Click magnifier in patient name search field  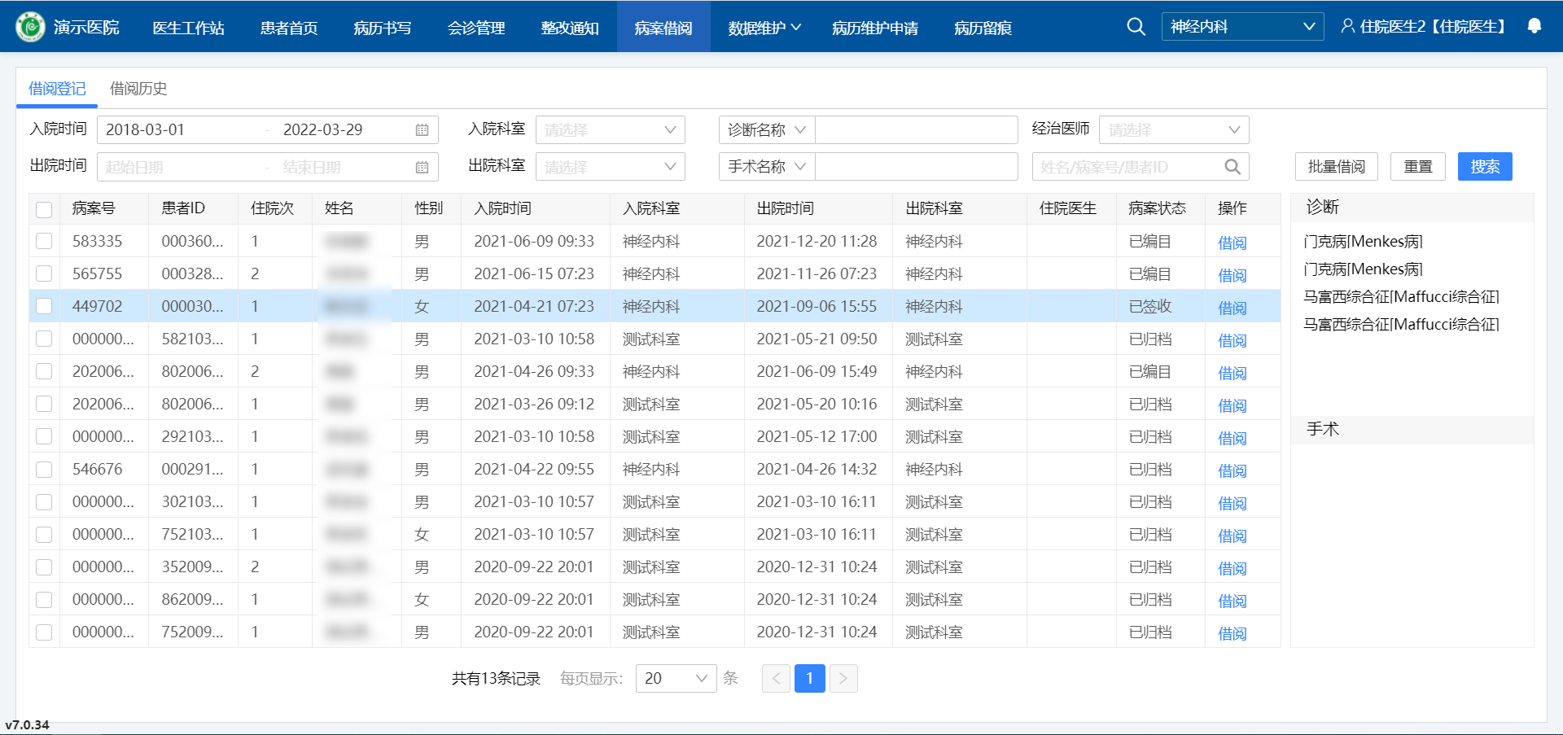click(x=1232, y=167)
